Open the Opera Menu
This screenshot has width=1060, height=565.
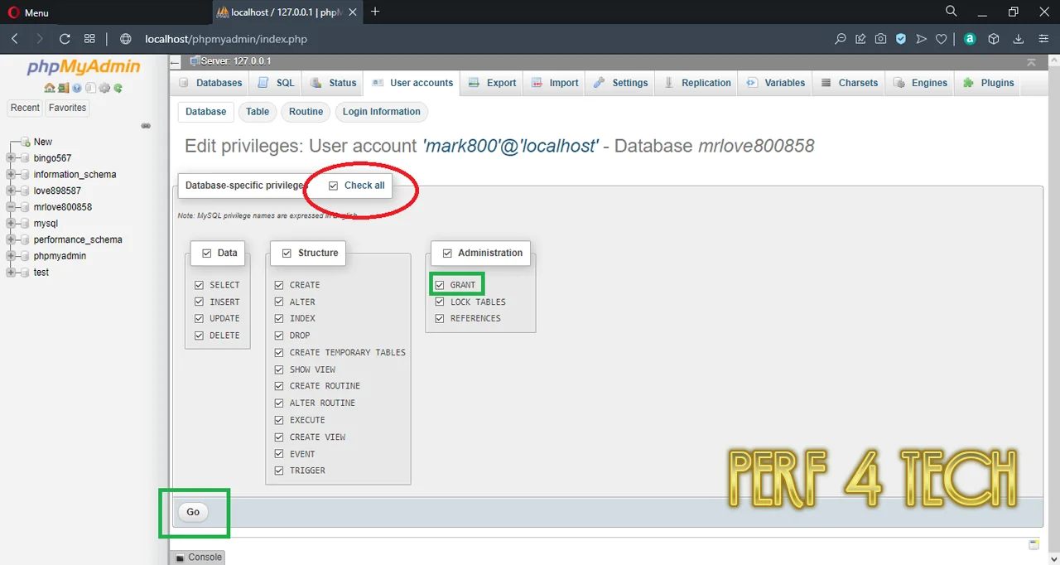click(28, 12)
